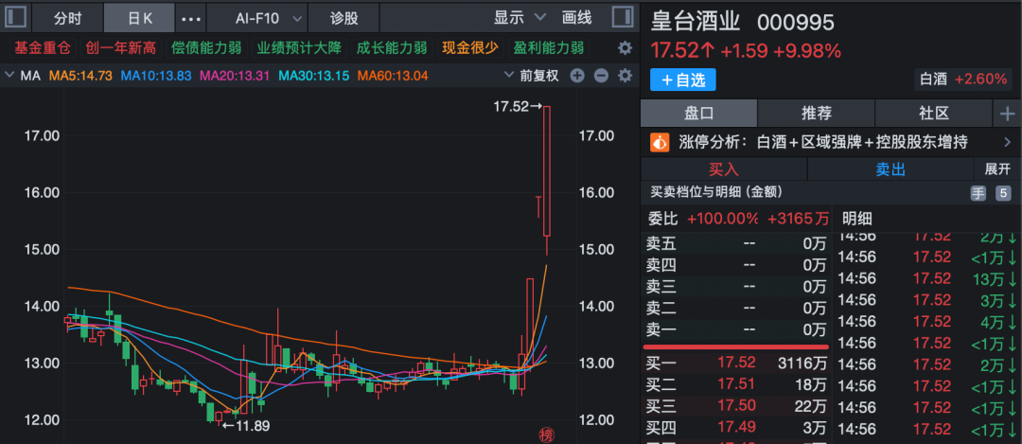Select the 买三 17.50 bid row
The height and width of the screenshot is (444, 1022).
[736, 405]
